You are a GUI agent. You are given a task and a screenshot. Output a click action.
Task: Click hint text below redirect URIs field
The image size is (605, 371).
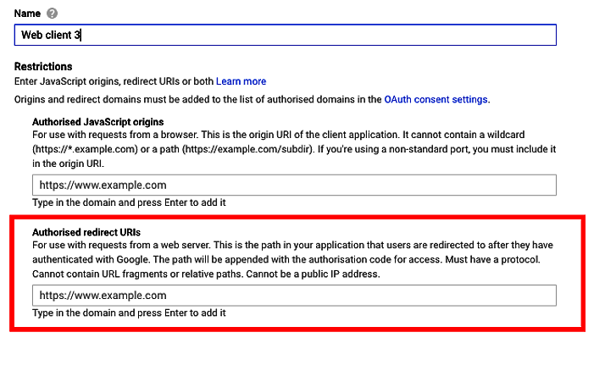(129, 313)
